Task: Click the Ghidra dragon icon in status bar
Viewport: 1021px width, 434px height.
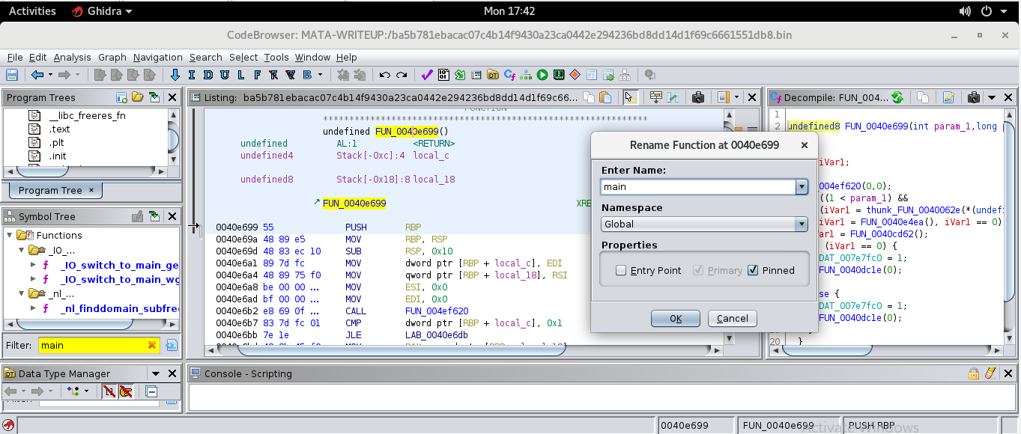Action: coord(9,425)
